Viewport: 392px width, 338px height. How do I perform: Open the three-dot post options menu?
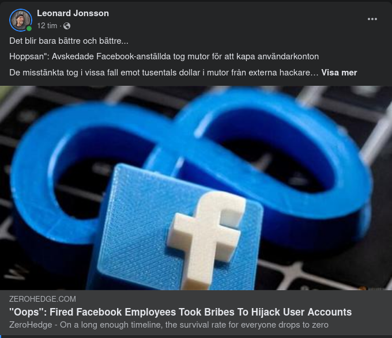pos(372,19)
